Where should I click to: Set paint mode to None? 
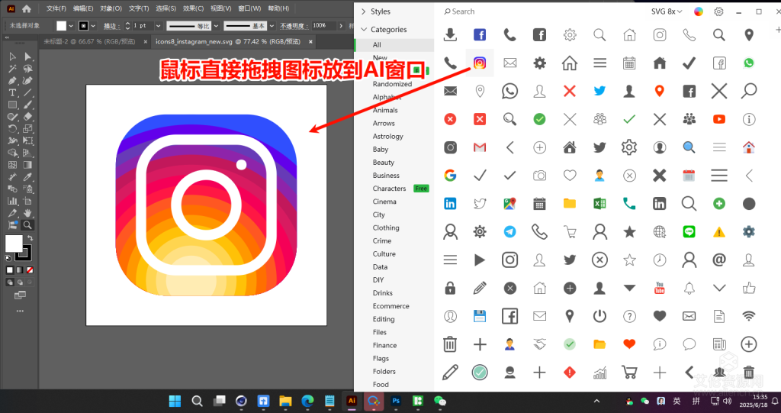click(30, 269)
